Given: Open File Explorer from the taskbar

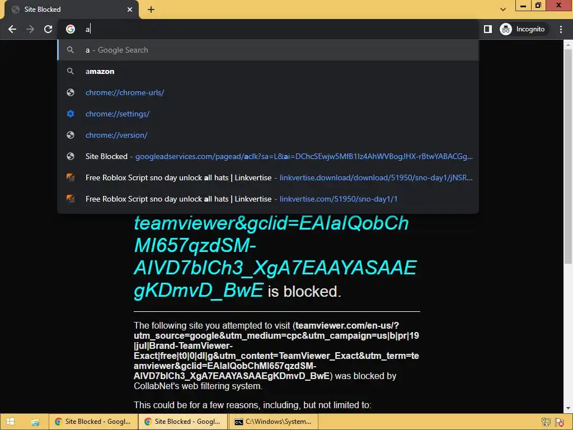Looking at the screenshot, I should [x=35, y=422].
